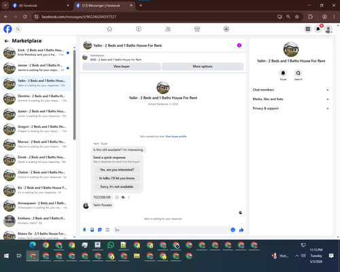Open the View buyer profile link
340x272 pixels.
(176, 137)
